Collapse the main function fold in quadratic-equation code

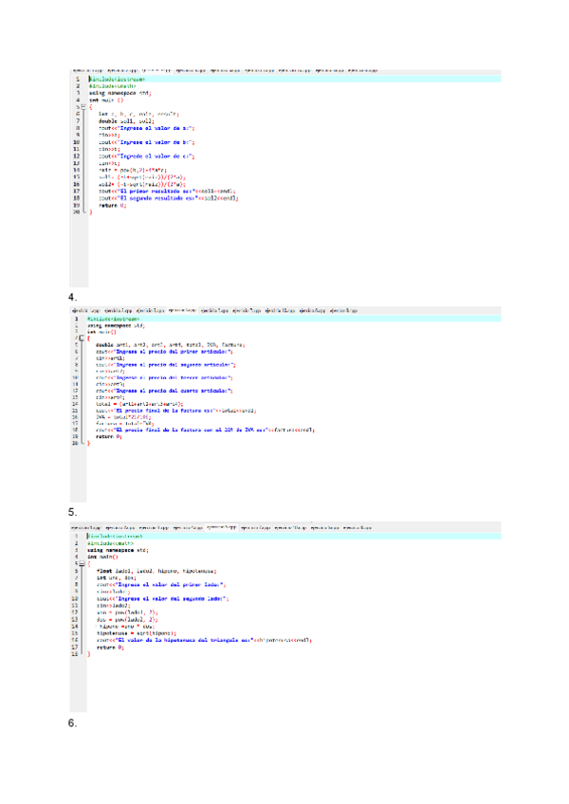[x=83, y=106]
